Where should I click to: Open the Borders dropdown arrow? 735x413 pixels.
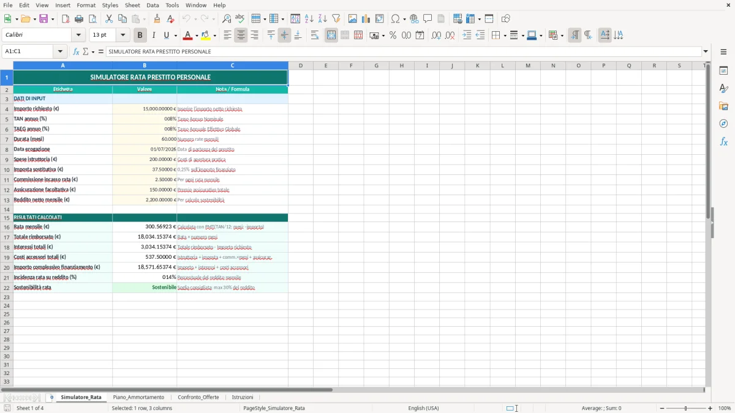click(504, 35)
